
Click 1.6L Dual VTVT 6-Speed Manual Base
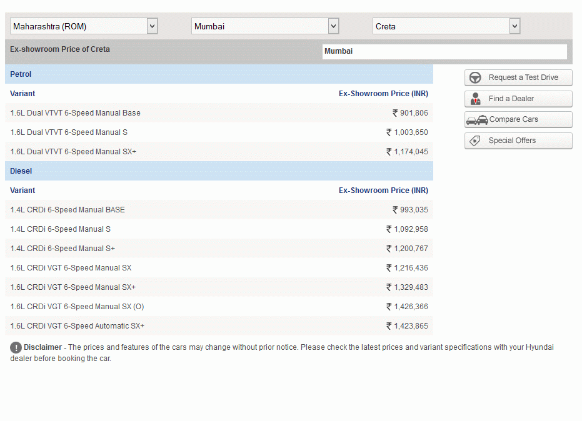(76, 113)
